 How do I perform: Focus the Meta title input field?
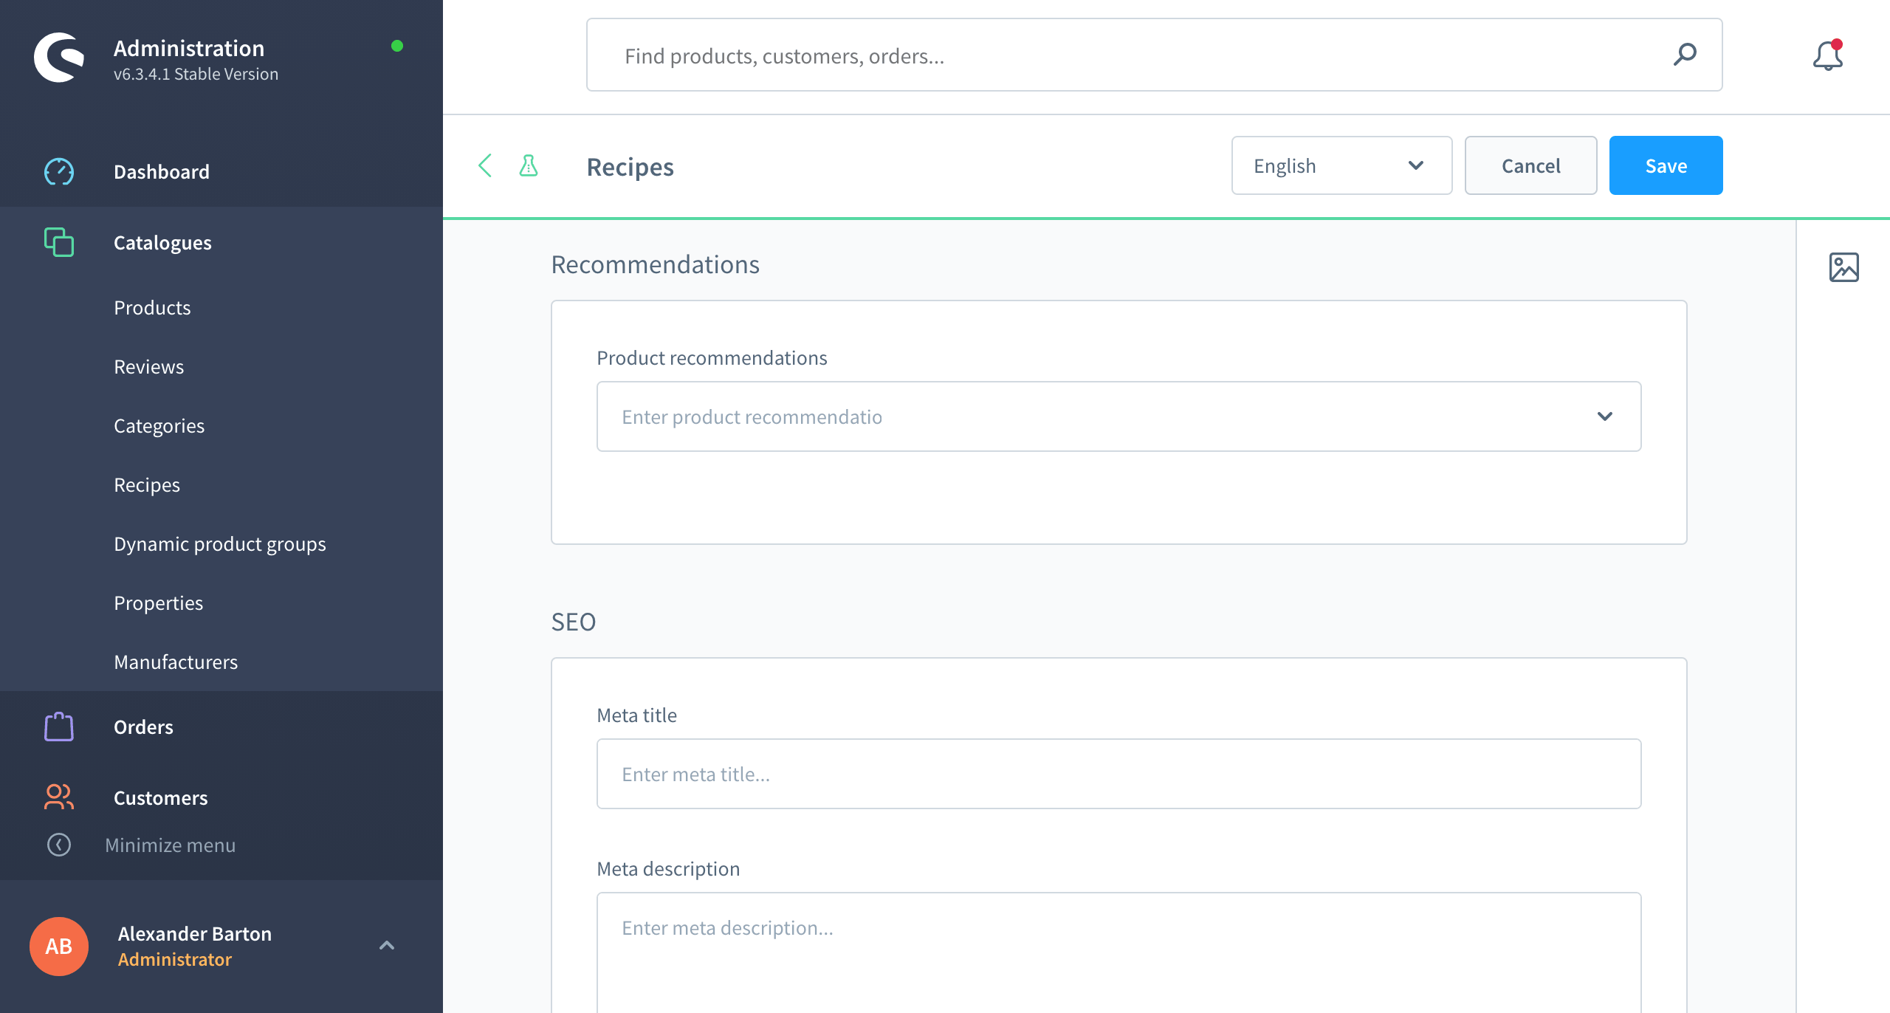[1118, 774]
